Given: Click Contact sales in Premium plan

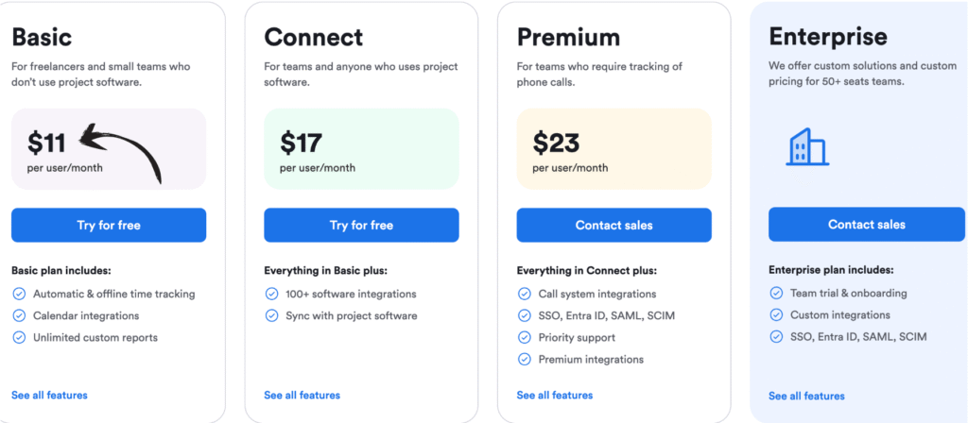Looking at the screenshot, I should pos(614,225).
